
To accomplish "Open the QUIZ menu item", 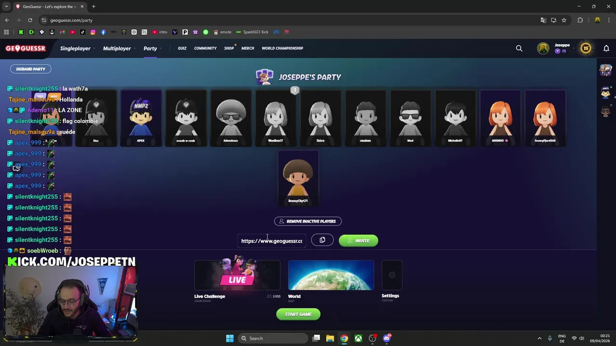I will click(x=182, y=48).
